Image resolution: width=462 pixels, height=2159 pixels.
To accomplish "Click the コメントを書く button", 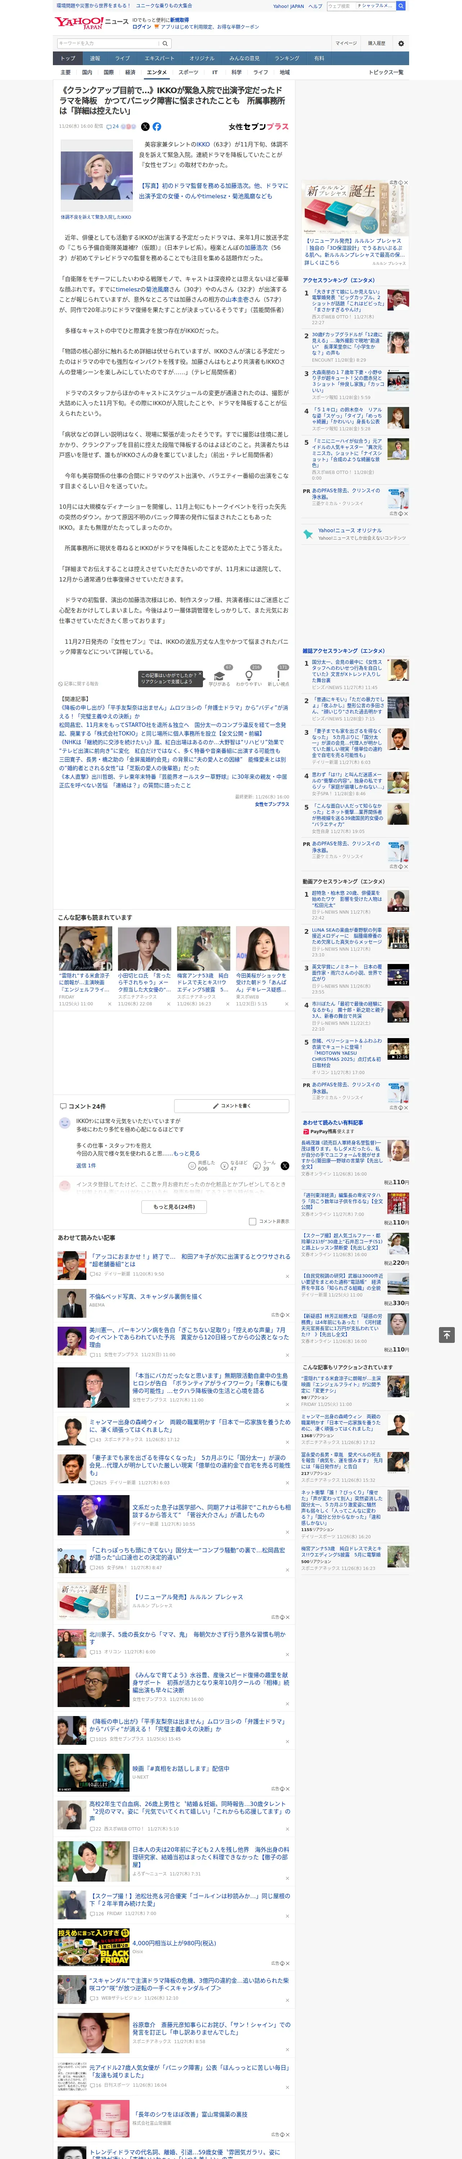I will (232, 1106).
